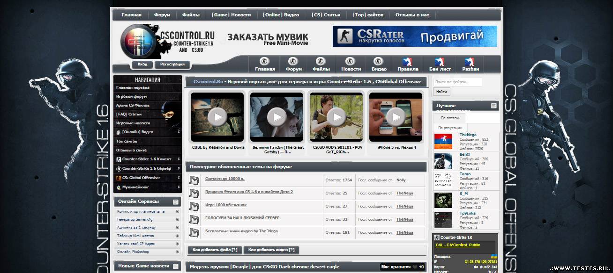The width and height of the screenshot is (613, 273).
Task: Click the bullet icon beside 'Генератор Server.cfg'
Action: tap(177, 220)
